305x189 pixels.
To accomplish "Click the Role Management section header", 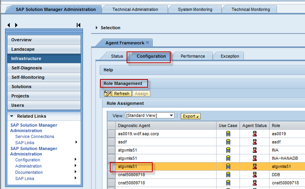I will (x=202, y=83).
